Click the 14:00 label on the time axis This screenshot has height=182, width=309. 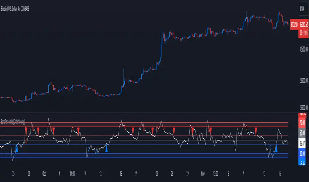[72, 174]
